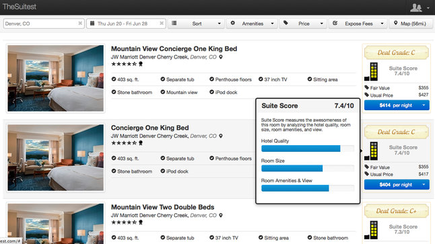Expand the $414 per night dropdown arrow
This screenshot has height=244, width=435.
[x=424, y=106]
